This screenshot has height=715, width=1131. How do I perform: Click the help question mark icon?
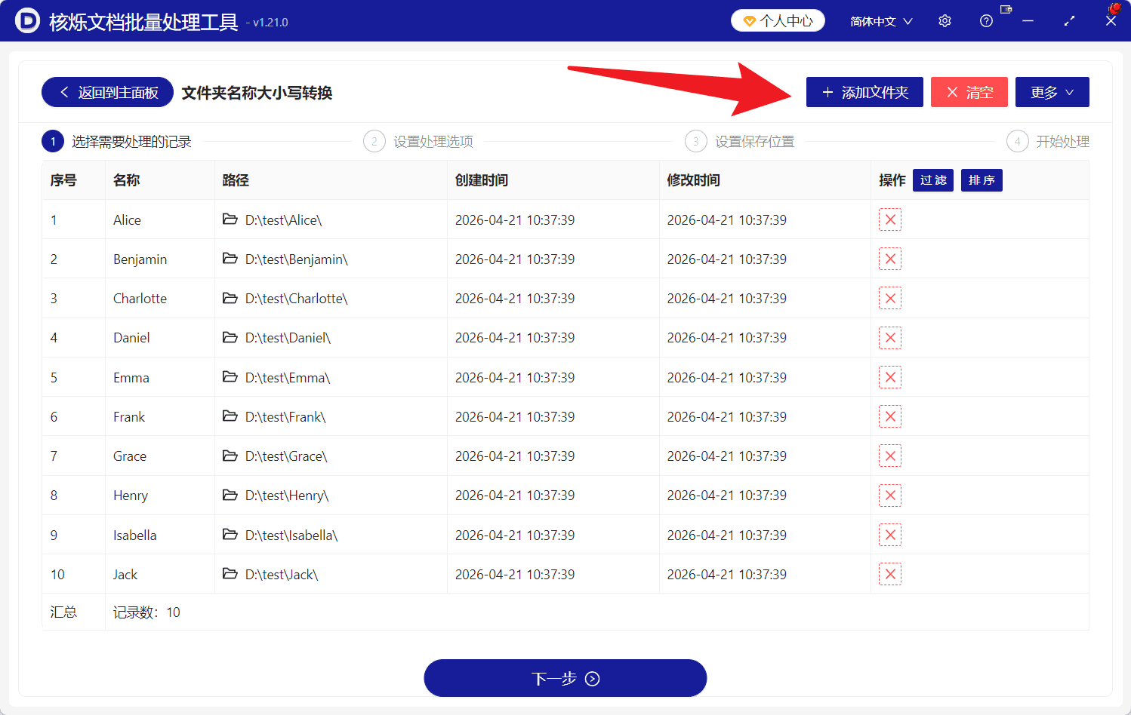point(986,20)
